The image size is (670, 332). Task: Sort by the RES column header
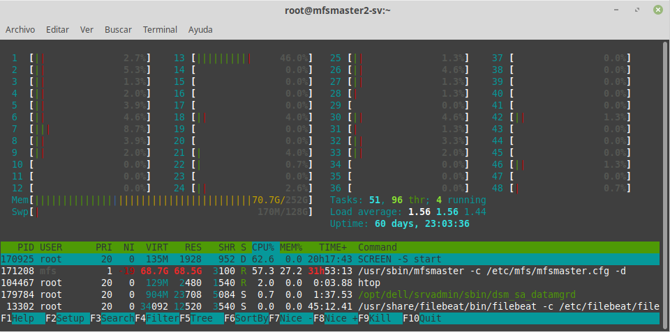tap(193, 247)
